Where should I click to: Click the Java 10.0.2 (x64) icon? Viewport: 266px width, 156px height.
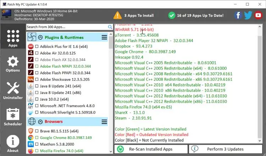click(31, 99)
